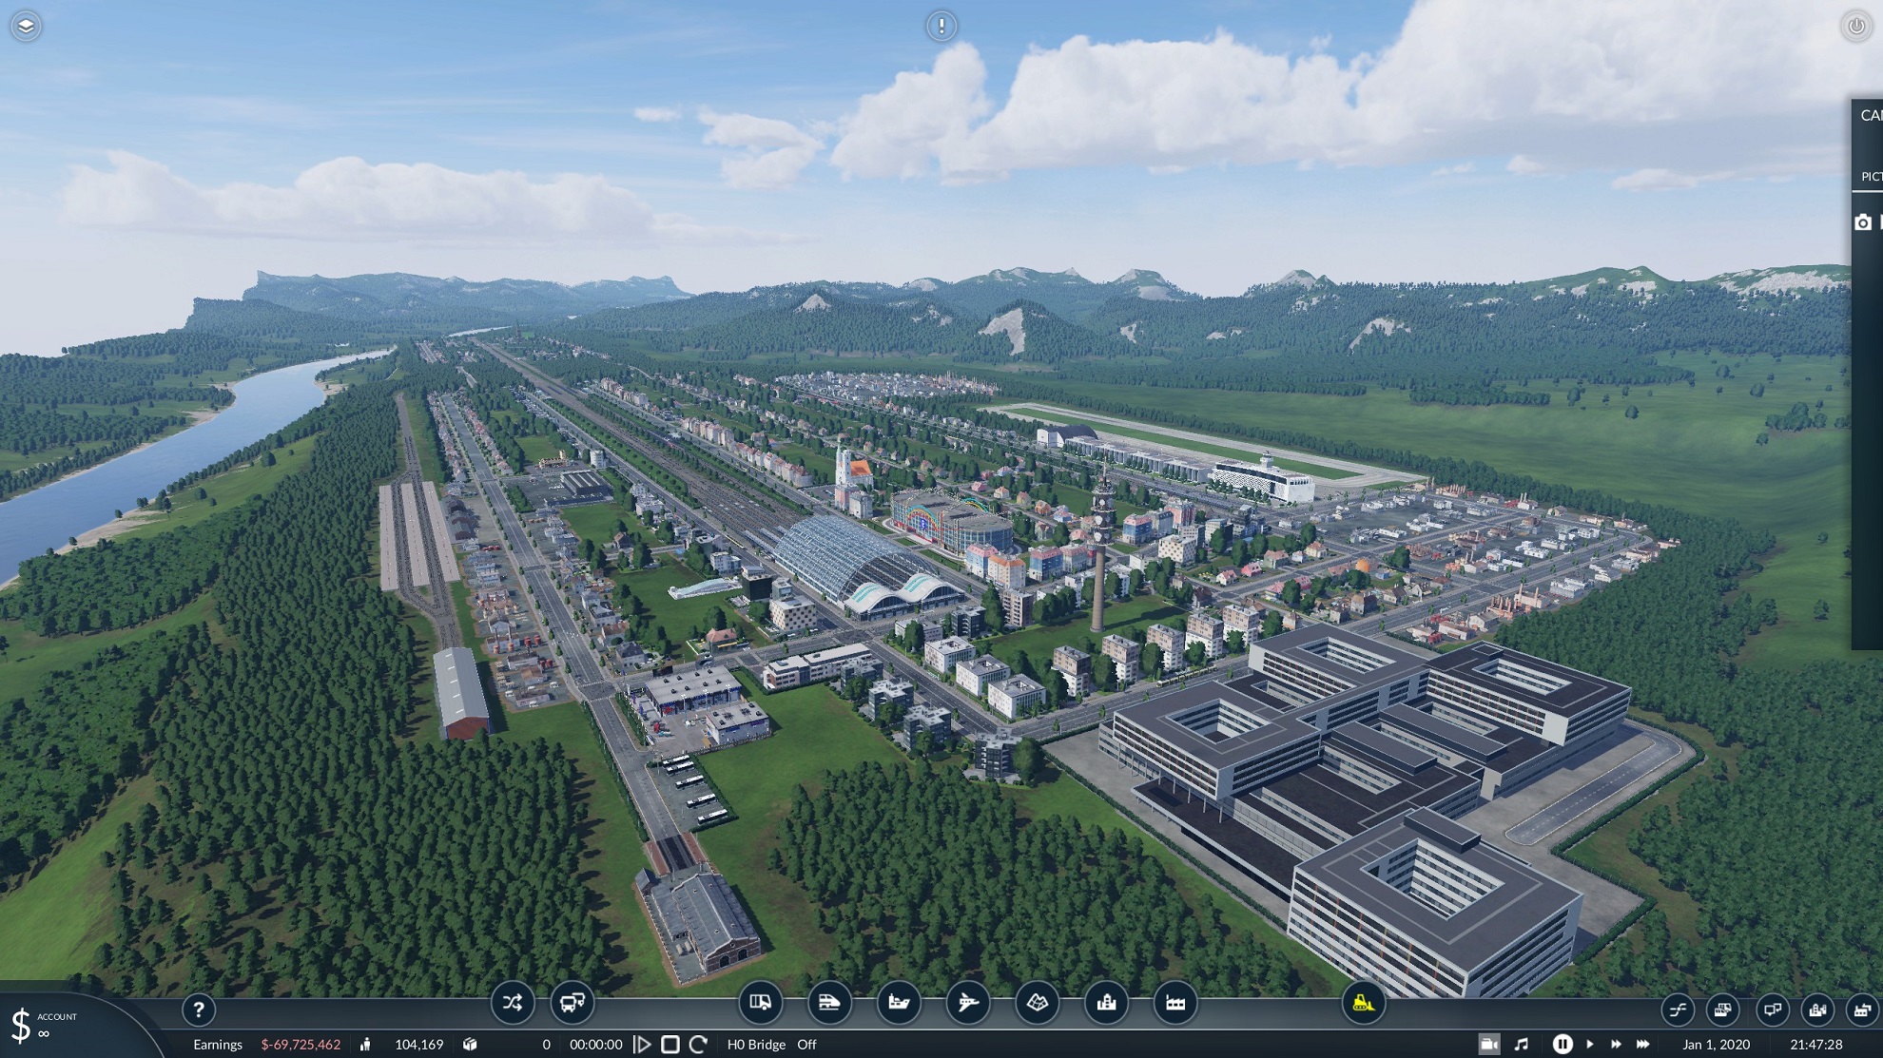Screen dimensions: 1883x1058
Task: Open terrain landscaping tool
Action: point(1038,1003)
